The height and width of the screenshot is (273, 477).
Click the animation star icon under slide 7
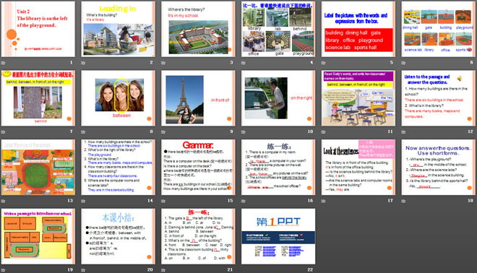(3, 132)
